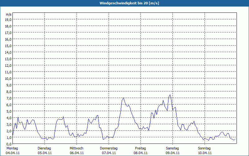Click the '11,0' y-axis label
This screenshot has height=156, width=249.
(8, 72)
